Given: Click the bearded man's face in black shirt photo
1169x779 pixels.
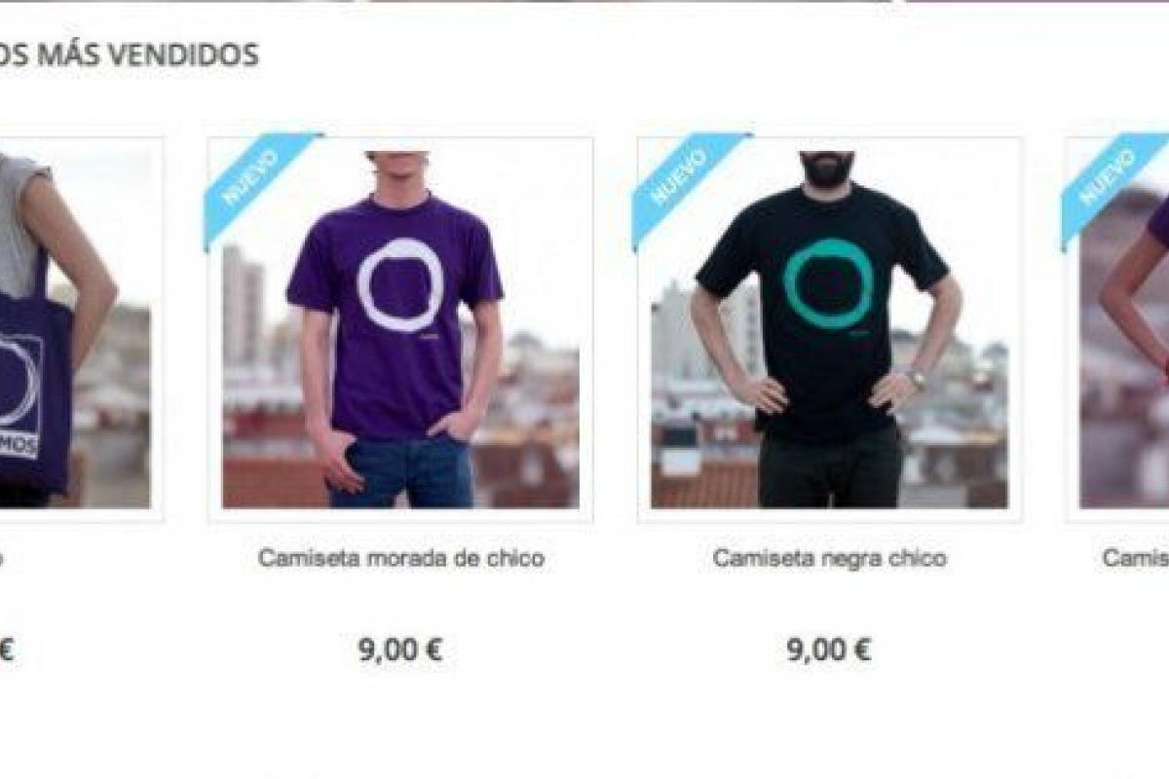Looking at the screenshot, I should pyautogui.click(x=828, y=169).
